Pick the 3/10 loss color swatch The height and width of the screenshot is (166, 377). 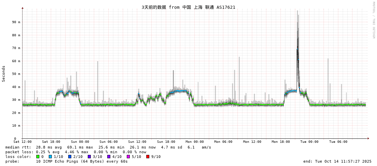89,157
